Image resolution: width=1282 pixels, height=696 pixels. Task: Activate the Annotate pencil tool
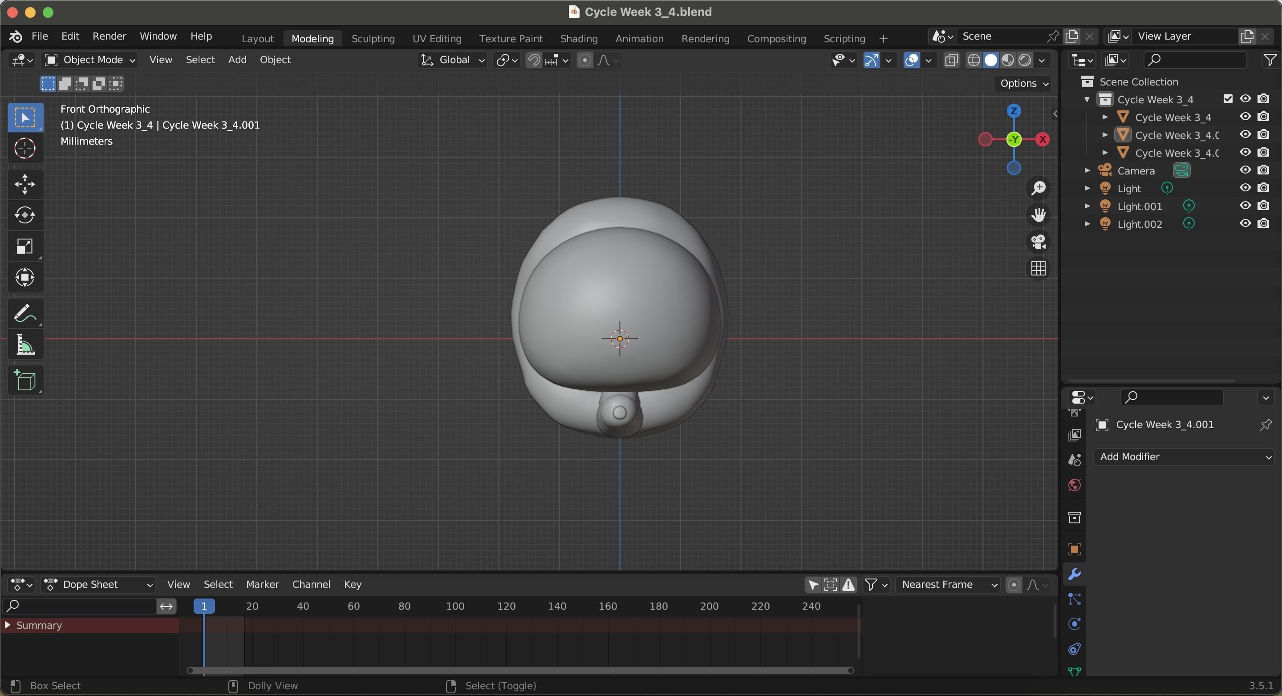coord(24,314)
